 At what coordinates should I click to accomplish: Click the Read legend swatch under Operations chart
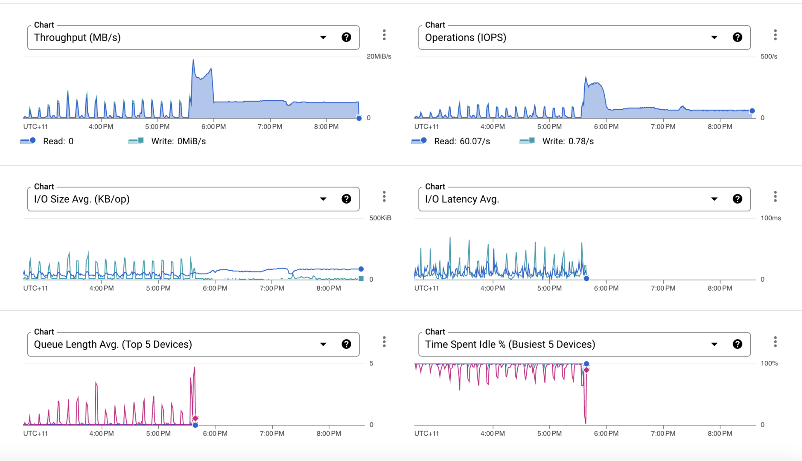pyautogui.click(x=419, y=141)
